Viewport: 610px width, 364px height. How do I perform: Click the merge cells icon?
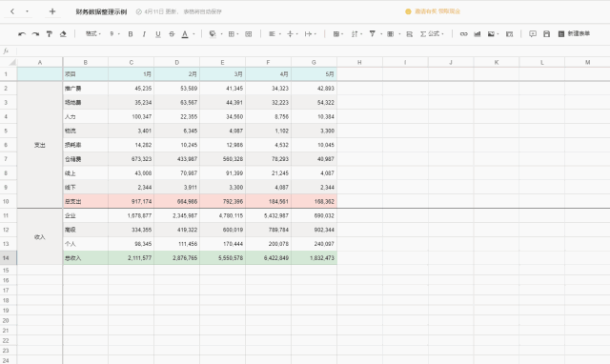tap(249, 34)
